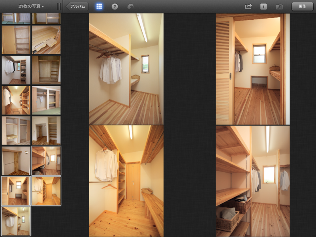Go back to アルバム
Image resolution: width=316 pixels, height=237 pixels.
(77, 6)
